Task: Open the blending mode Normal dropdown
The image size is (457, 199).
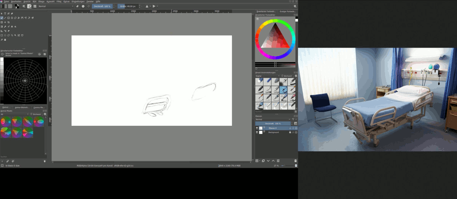Action: 56,6
